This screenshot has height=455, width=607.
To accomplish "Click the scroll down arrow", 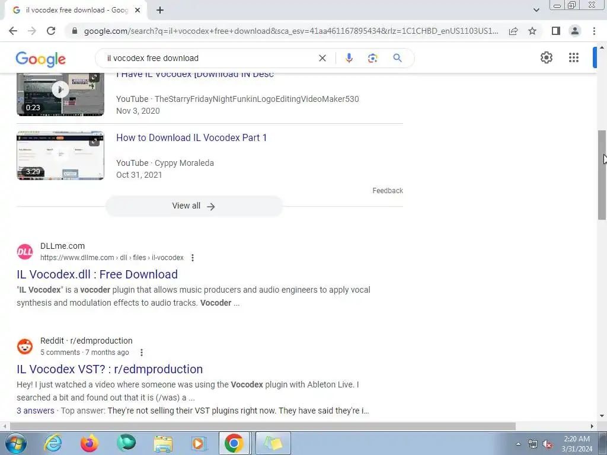I will [602, 416].
